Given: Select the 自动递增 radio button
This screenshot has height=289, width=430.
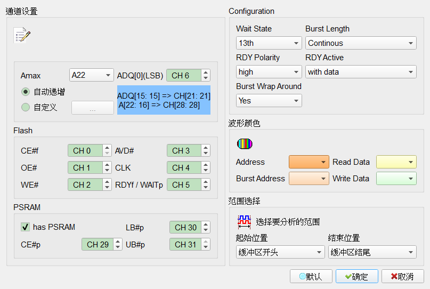Looking at the screenshot, I should click(x=26, y=92).
